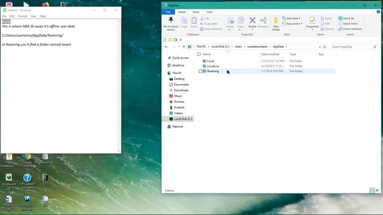This screenshot has height=215, width=383.
Task: Click Select none in the ribbon
Action: coord(348,24)
